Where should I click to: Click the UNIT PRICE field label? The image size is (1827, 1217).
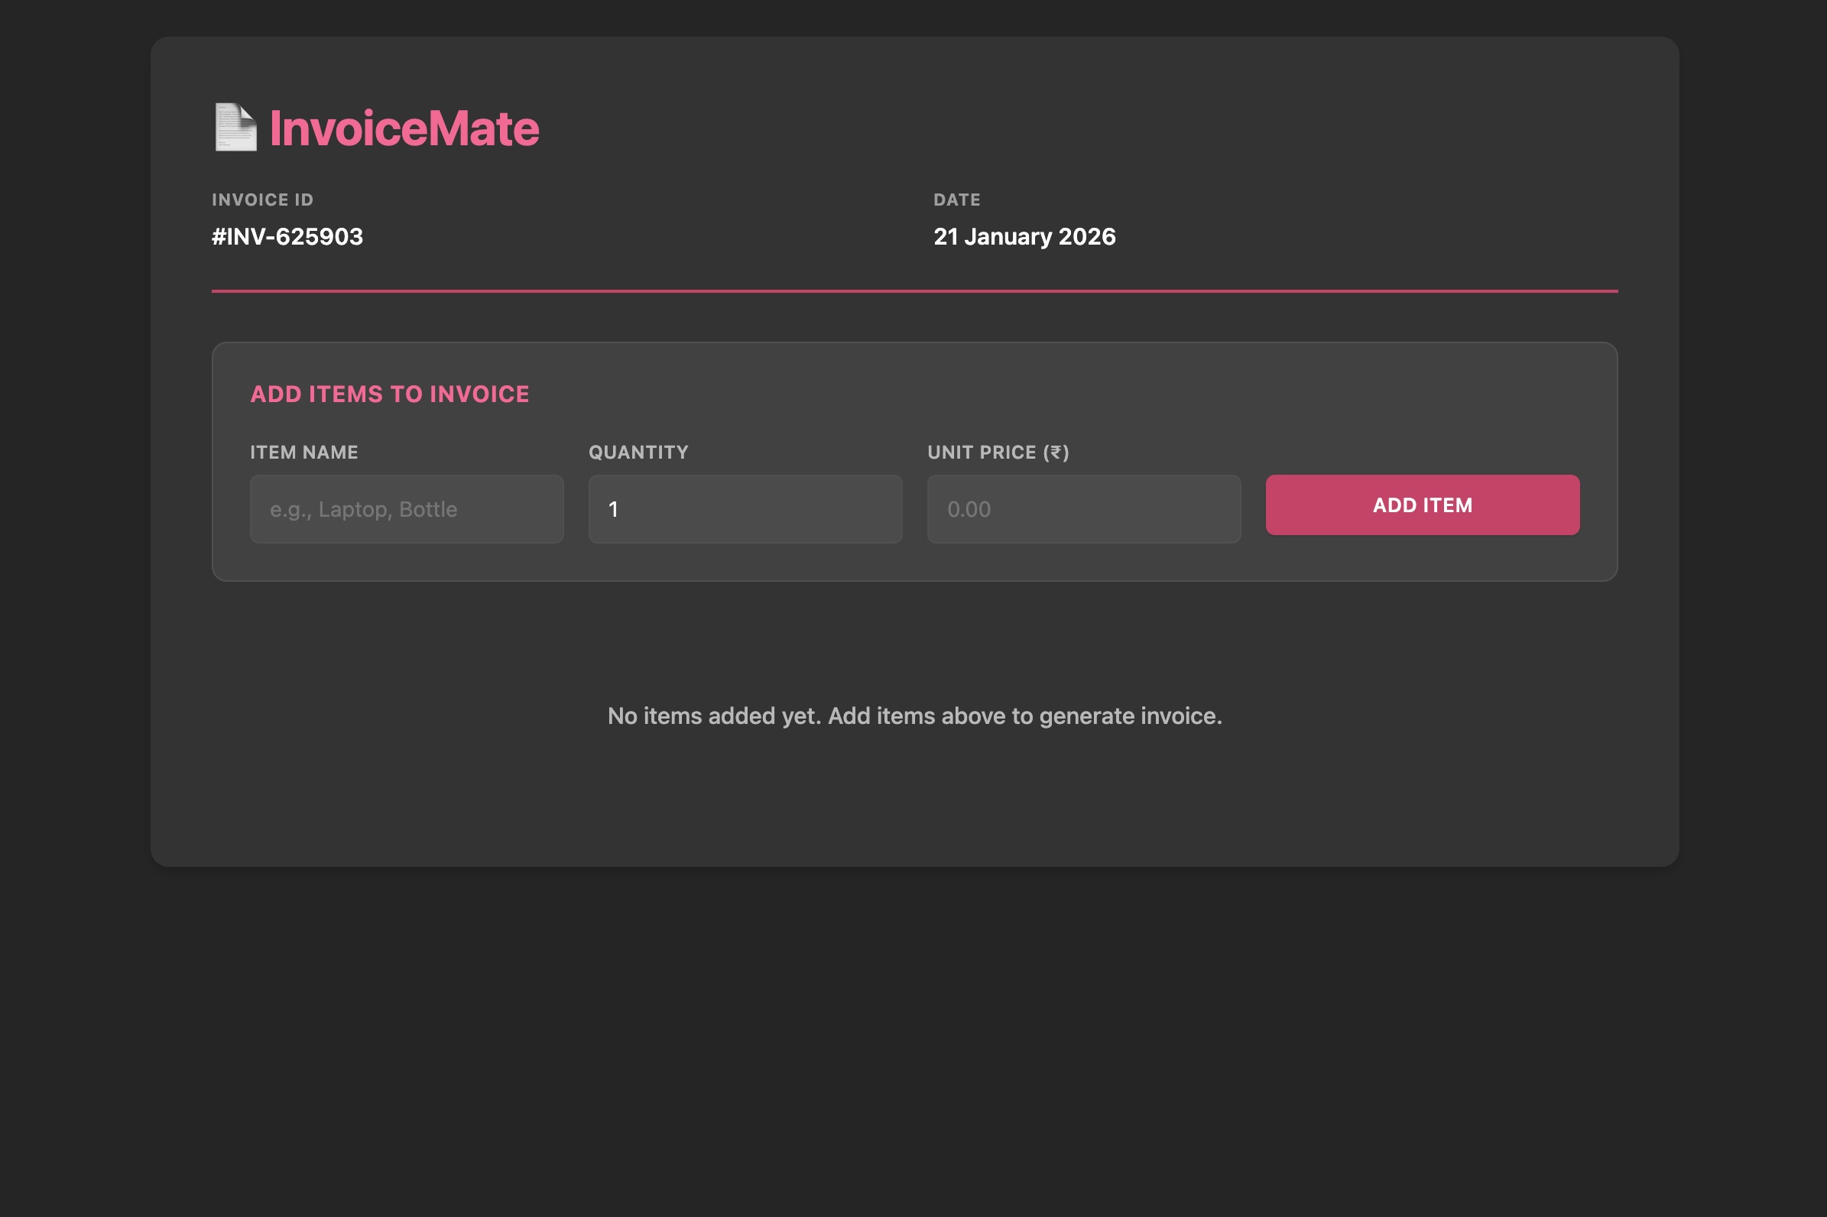[x=982, y=453]
